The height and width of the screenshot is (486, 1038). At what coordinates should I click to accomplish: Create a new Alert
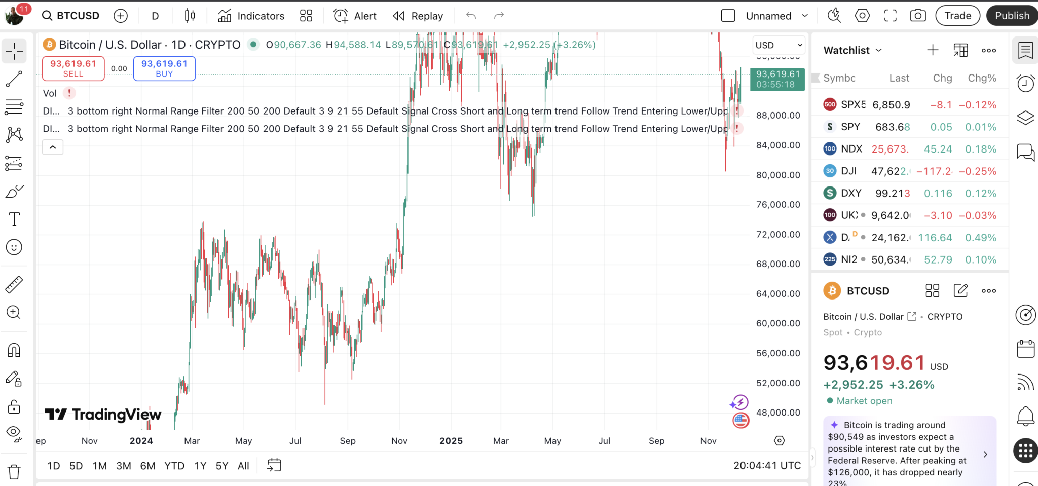(355, 16)
